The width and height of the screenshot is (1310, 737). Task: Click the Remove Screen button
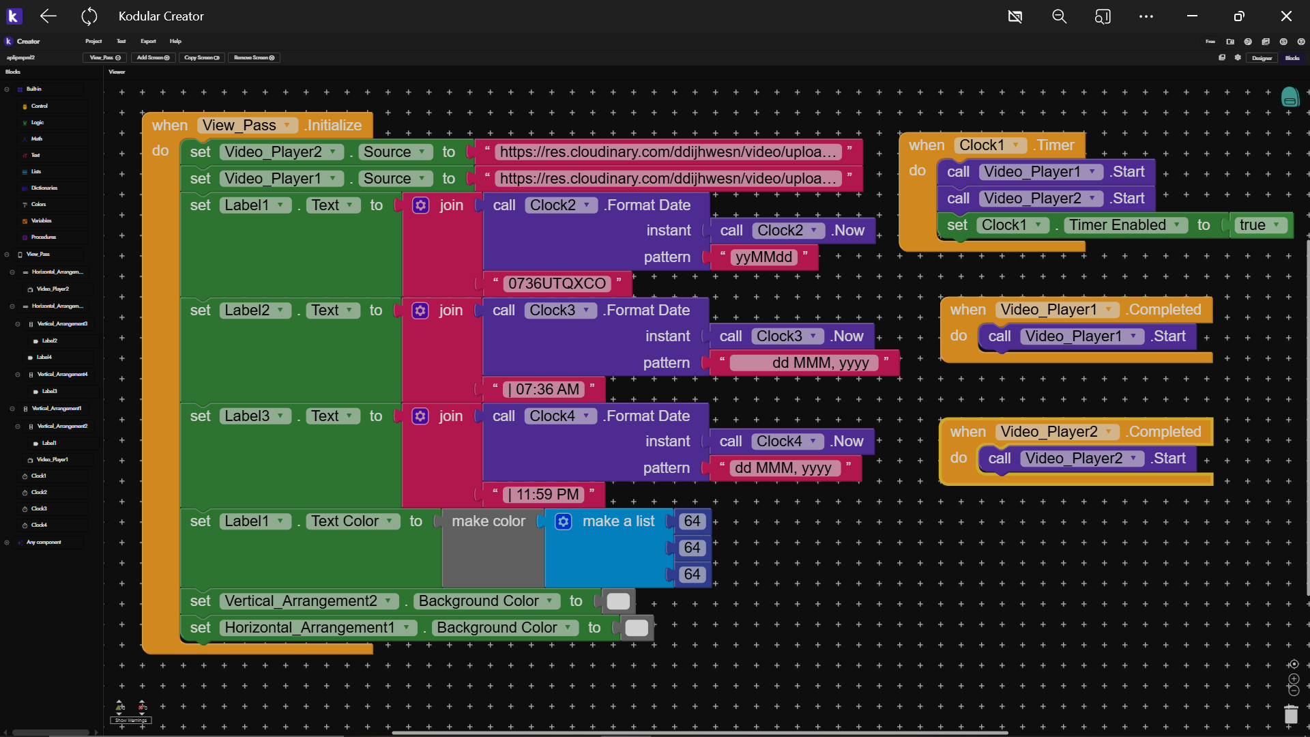click(254, 58)
